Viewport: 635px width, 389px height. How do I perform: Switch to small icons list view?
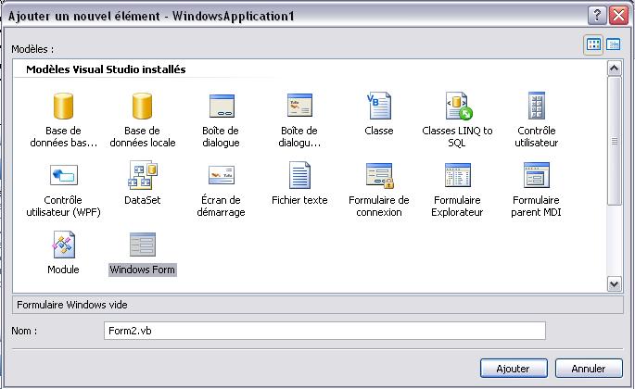[x=613, y=44]
